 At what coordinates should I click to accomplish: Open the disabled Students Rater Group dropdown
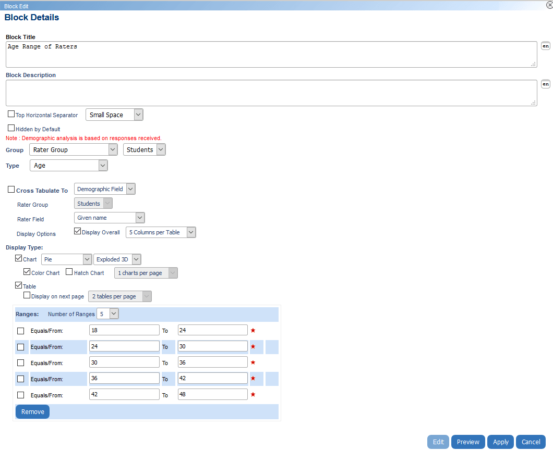click(x=93, y=204)
